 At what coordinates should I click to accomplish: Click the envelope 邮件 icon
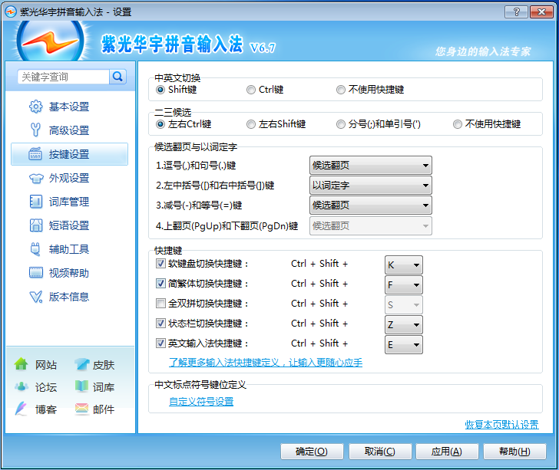pos(81,409)
